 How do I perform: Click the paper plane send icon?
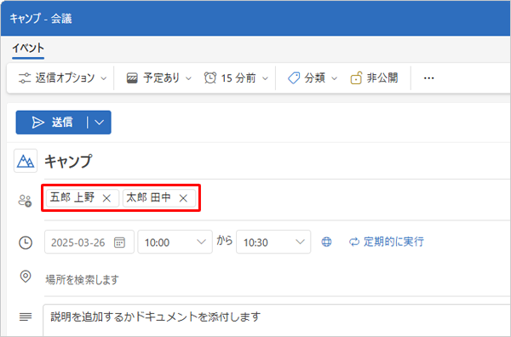tap(38, 123)
